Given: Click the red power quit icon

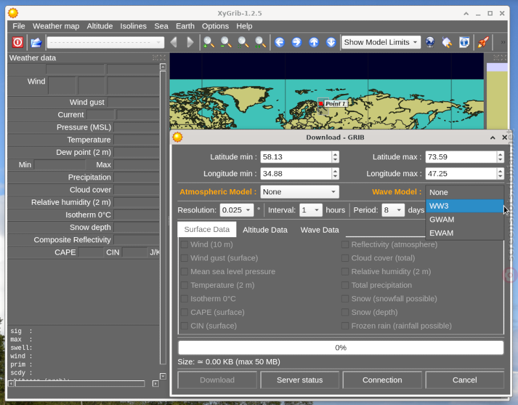Looking at the screenshot, I should pyautogui.click(x=17, y=42).
